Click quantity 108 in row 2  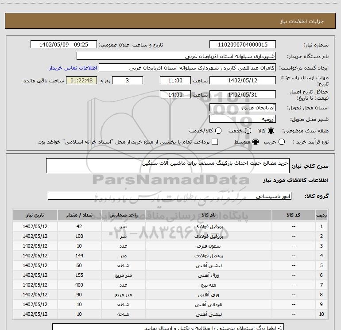79,236
